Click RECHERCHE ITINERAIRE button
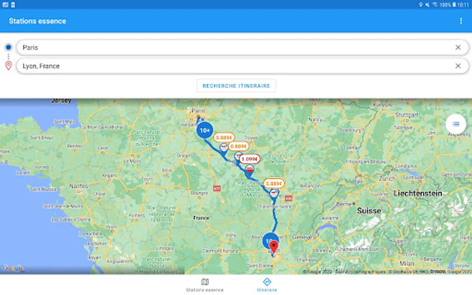Viewport: 472px width, 295px height. pyautogui.click(x=236, y=86)
